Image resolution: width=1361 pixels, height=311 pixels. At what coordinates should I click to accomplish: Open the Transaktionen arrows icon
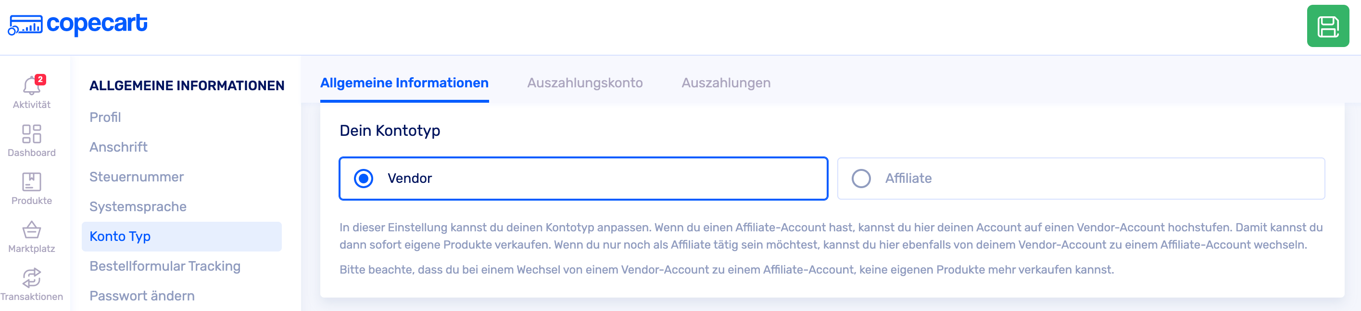click(x=32, y=278)
